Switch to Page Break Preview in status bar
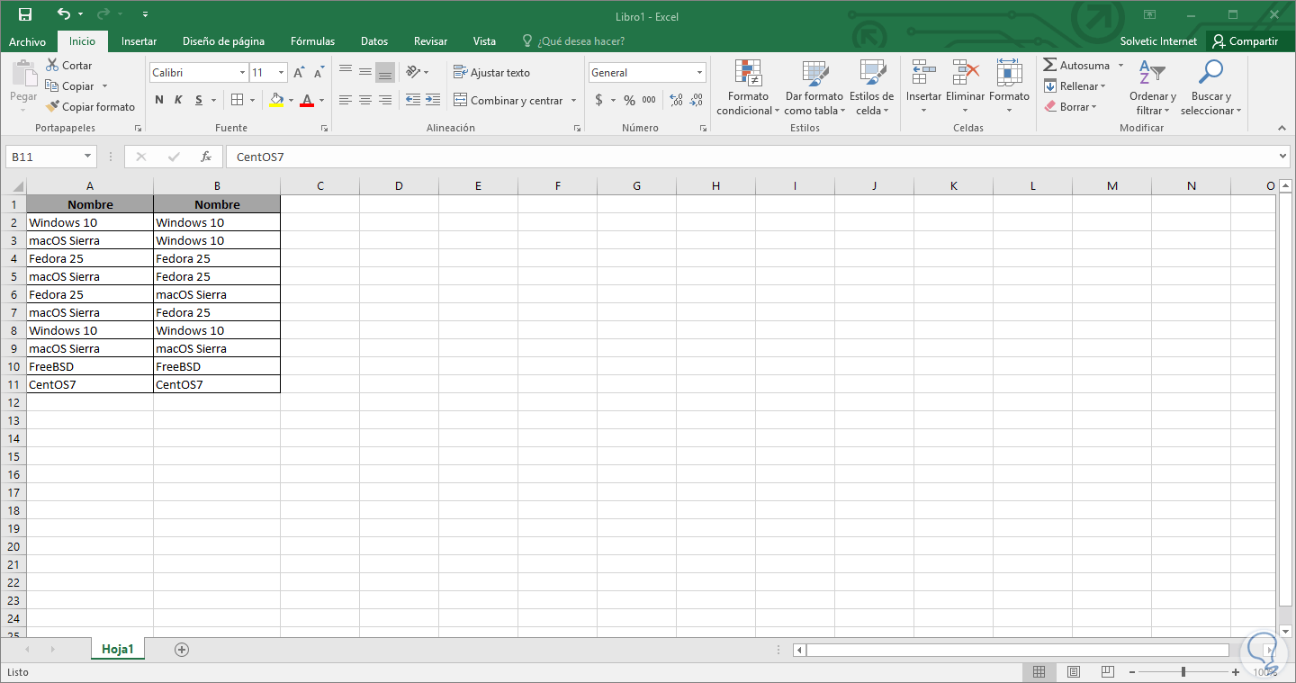Screen dimensions: 1296x683 [1109, 672]
